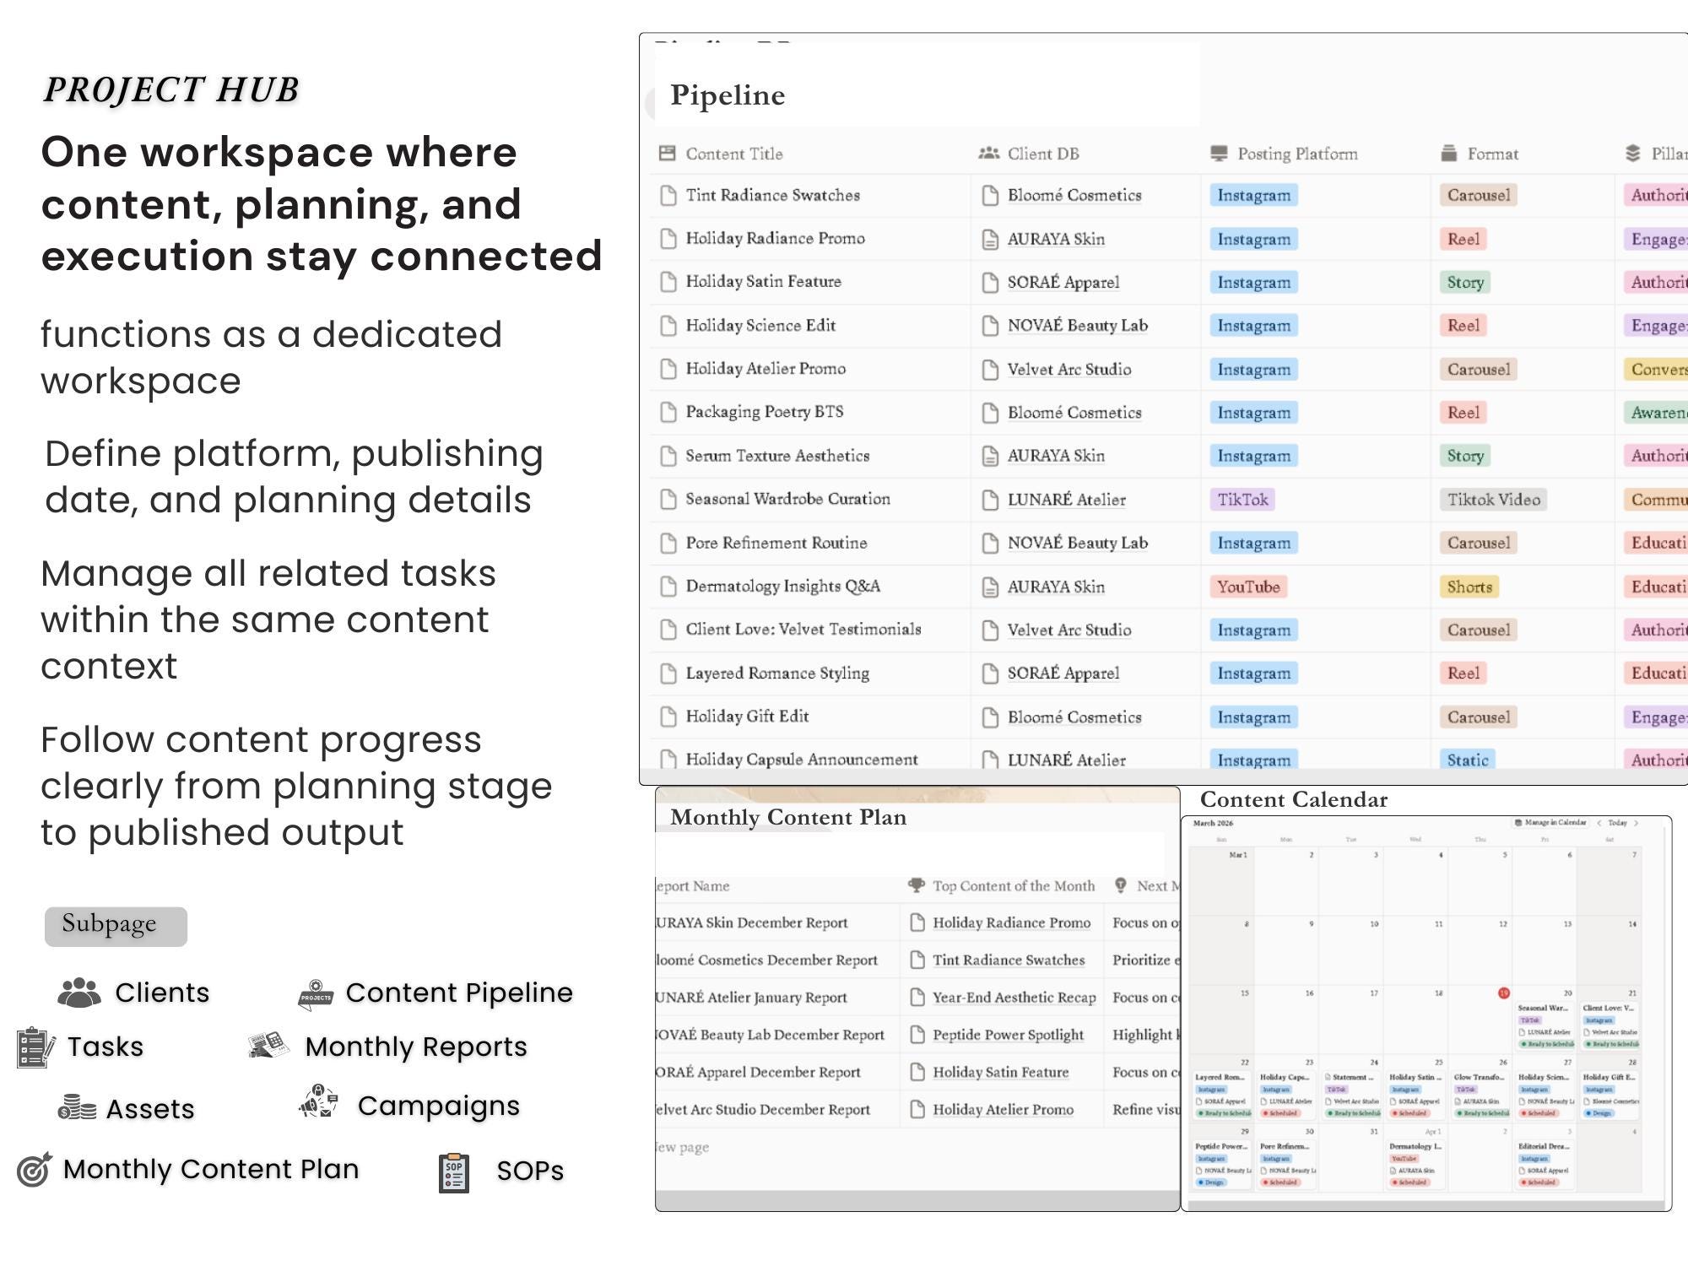The image size is (1688, 1266).
Task: Click the page icon beside Tint Radiance Swatches in Pipeline
Action: click(x=668, y=196)
